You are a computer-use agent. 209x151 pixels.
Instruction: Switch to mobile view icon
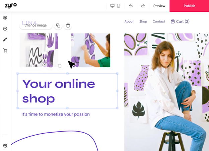pyautogui.click(x=119, y=6)
